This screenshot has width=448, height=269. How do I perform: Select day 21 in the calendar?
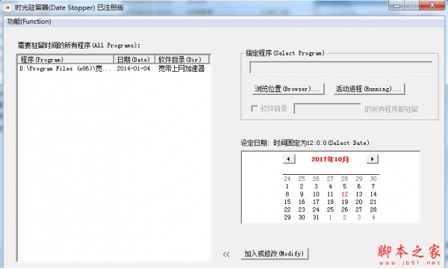pos(373,202)
